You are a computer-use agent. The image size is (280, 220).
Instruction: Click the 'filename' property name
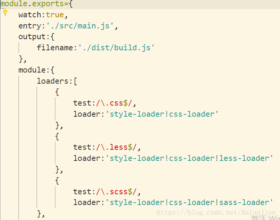coord(55,48)
